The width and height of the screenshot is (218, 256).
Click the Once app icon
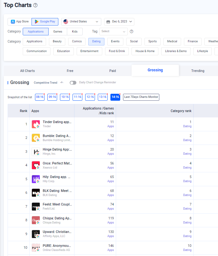tap(36, 165)
